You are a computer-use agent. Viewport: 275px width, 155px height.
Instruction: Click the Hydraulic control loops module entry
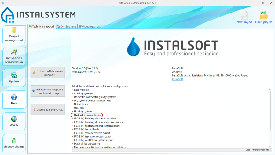point(87,115)
